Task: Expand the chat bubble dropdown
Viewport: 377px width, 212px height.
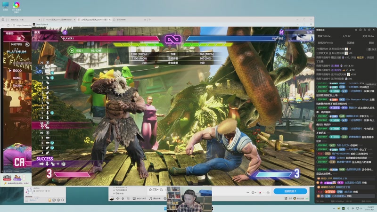Action: tap(255, 193)
